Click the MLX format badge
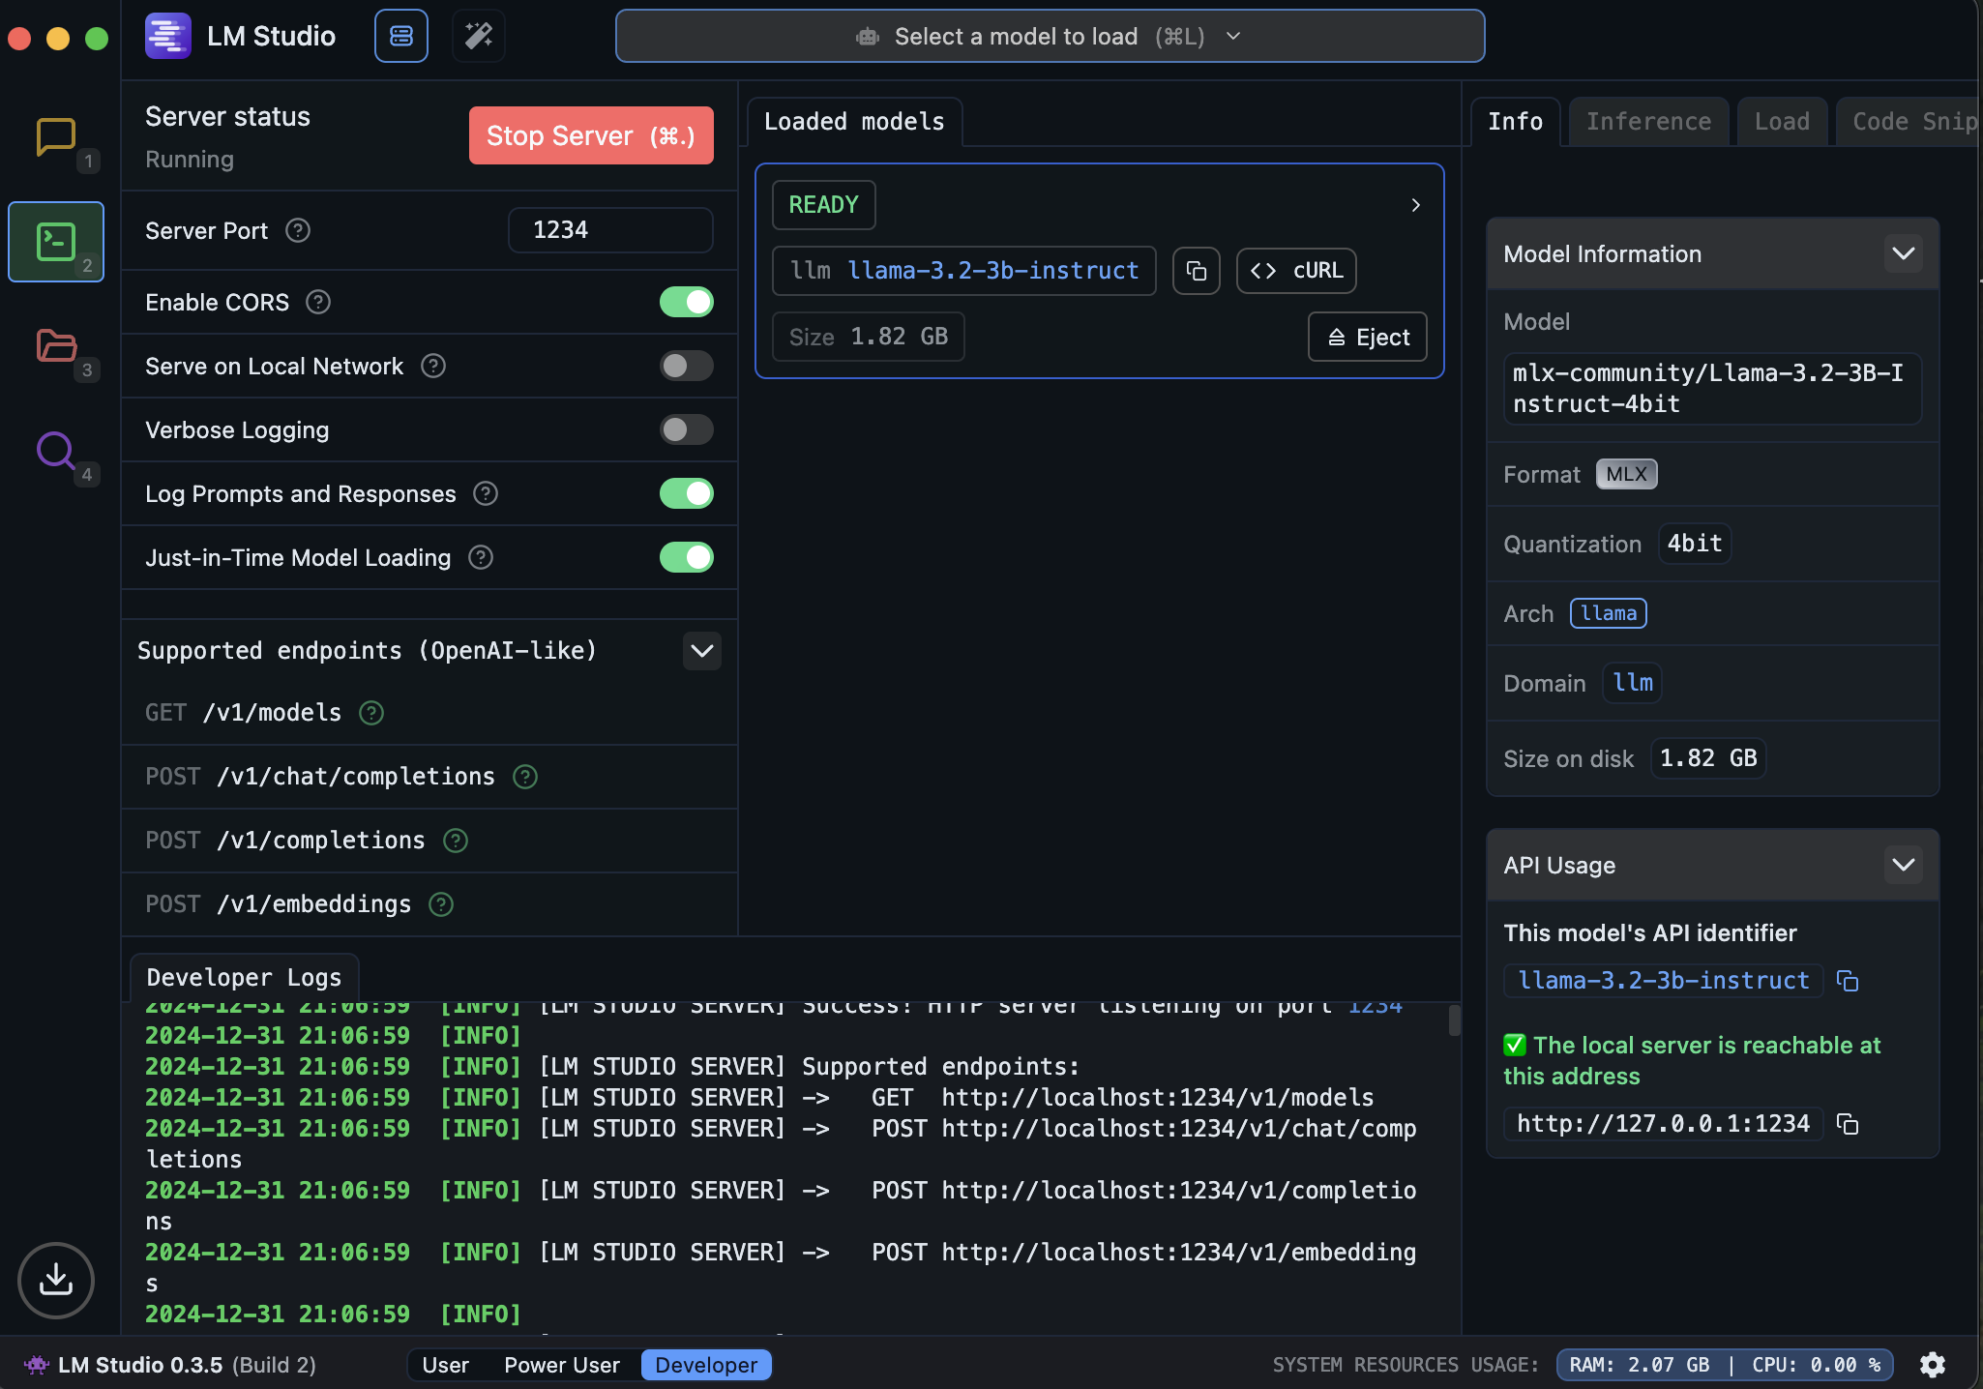1983x1389 pixels. (1627, 474)
